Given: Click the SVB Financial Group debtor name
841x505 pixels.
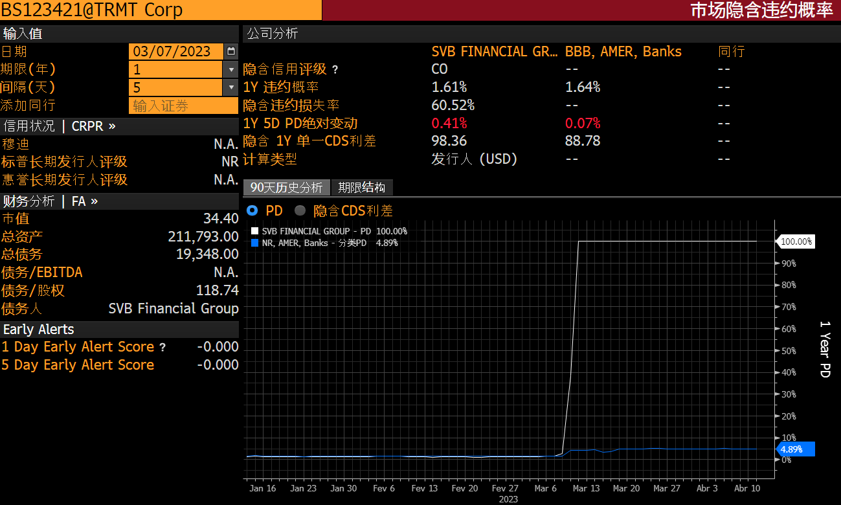Looking at the screenshot, I should coord(174,308).
